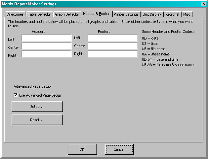Open the Misc tab
This screenshot has height=159, width=208.
click(x=187, y=14)
